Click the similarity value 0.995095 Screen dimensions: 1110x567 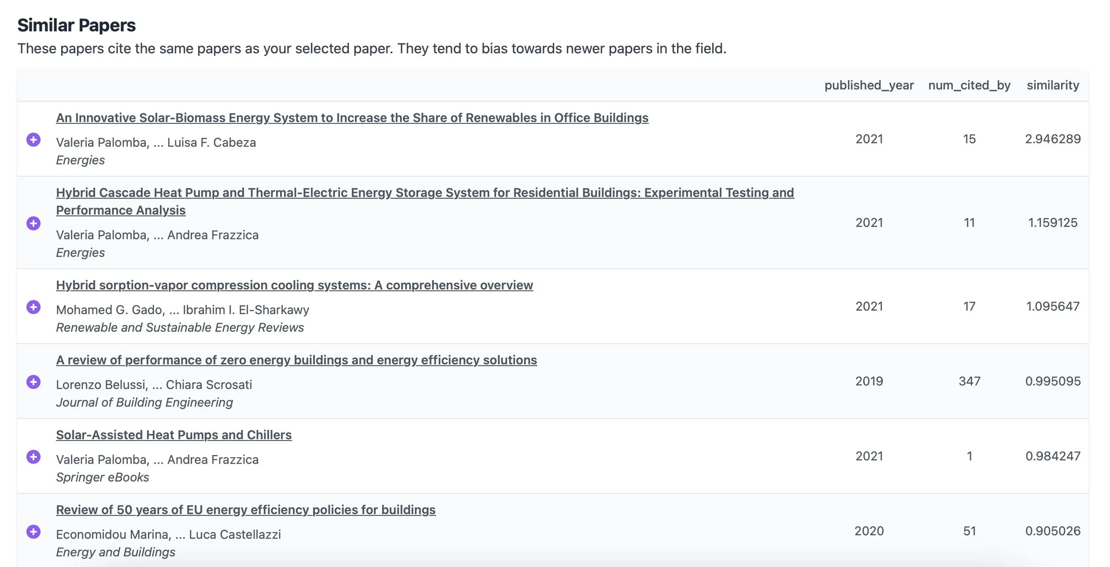(x=1053, y=381)
